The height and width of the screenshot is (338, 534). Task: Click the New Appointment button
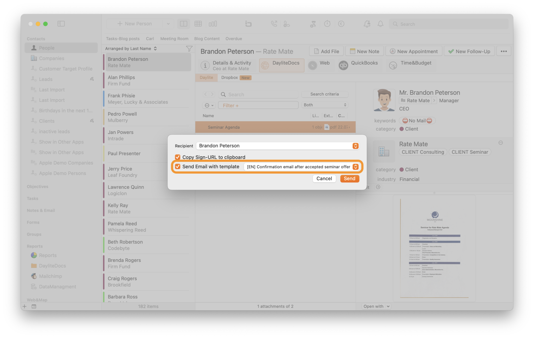pyautogui.click(x=414, y=51)
